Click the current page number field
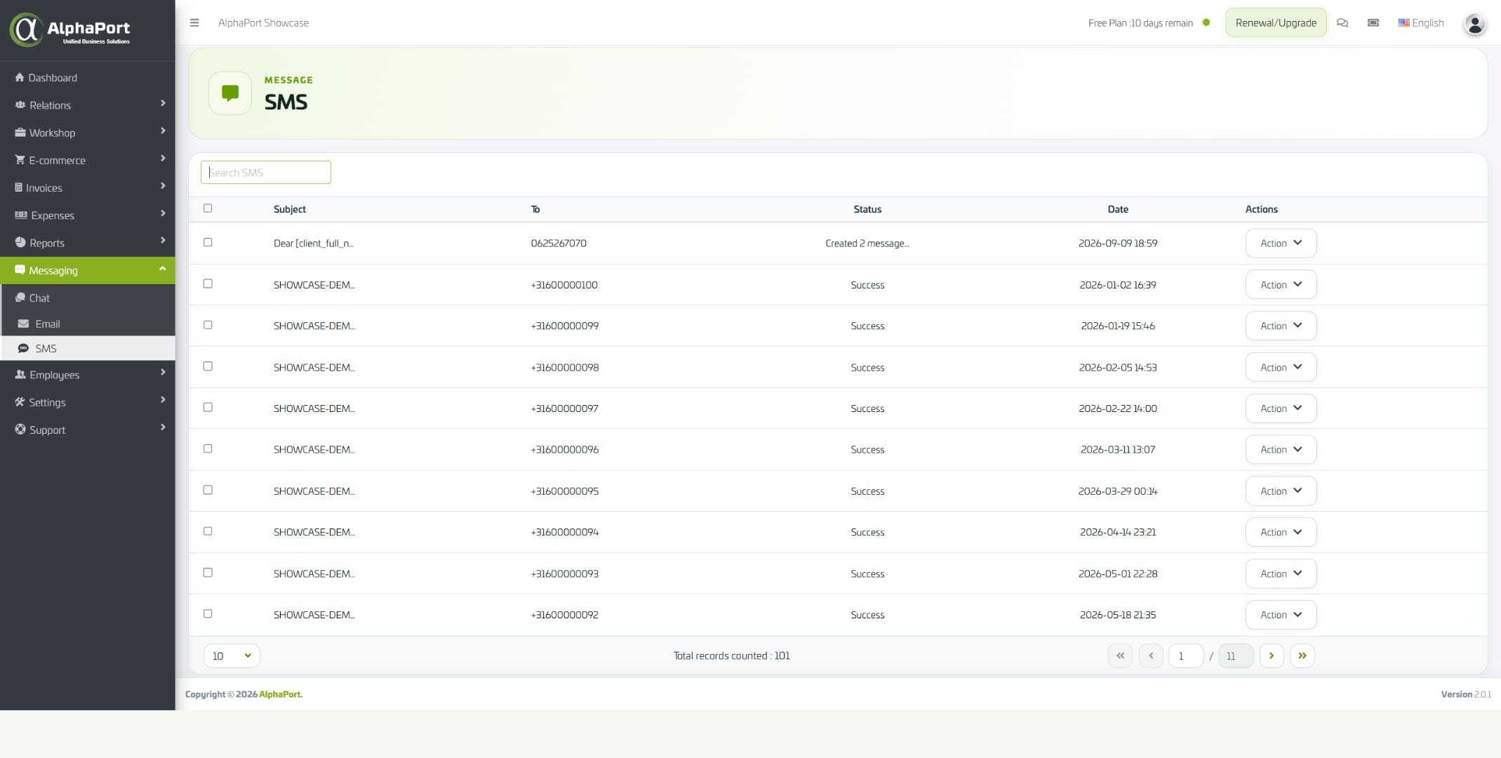The height and width of the screenshot is (758, 1501). tap(1186, 656)
